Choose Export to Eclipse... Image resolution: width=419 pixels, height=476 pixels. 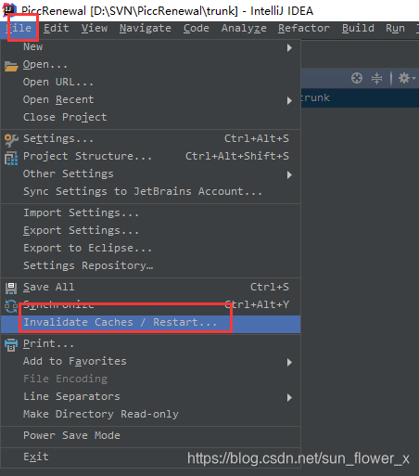pyautogui.click(x=150, y=249)
